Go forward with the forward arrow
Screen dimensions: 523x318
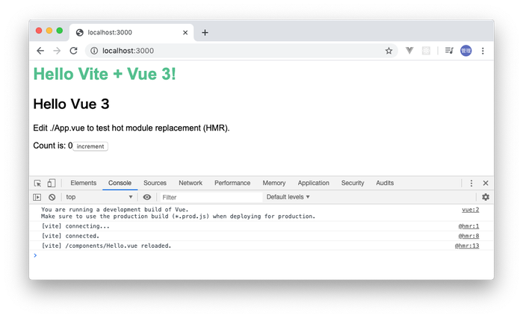57,51
